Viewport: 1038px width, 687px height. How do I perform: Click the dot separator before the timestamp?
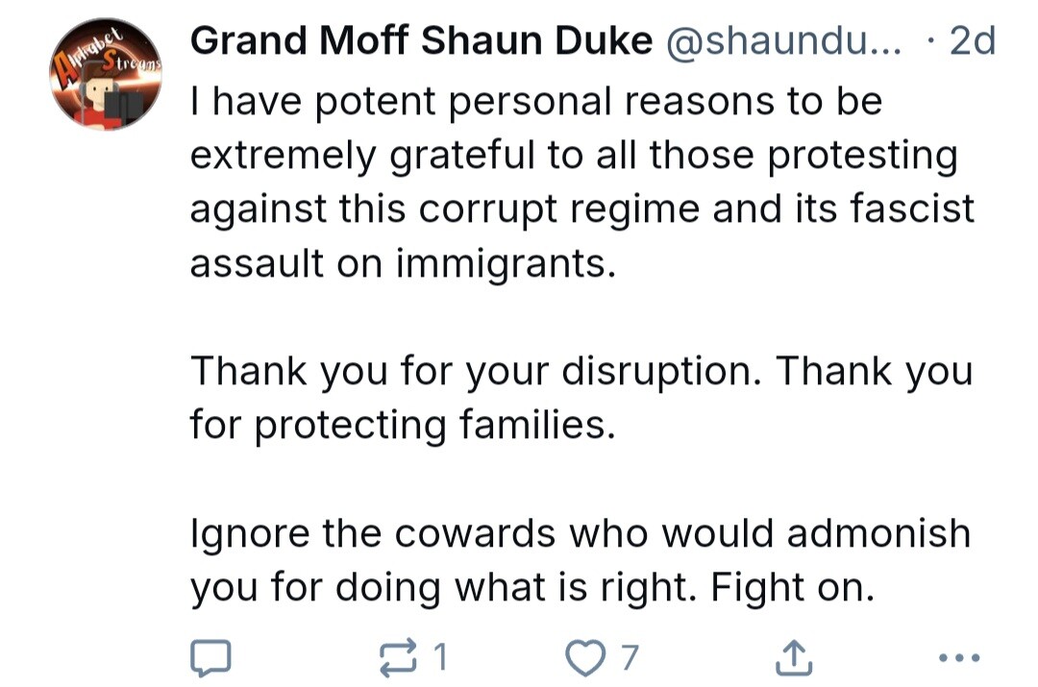[x=931, y=41]
